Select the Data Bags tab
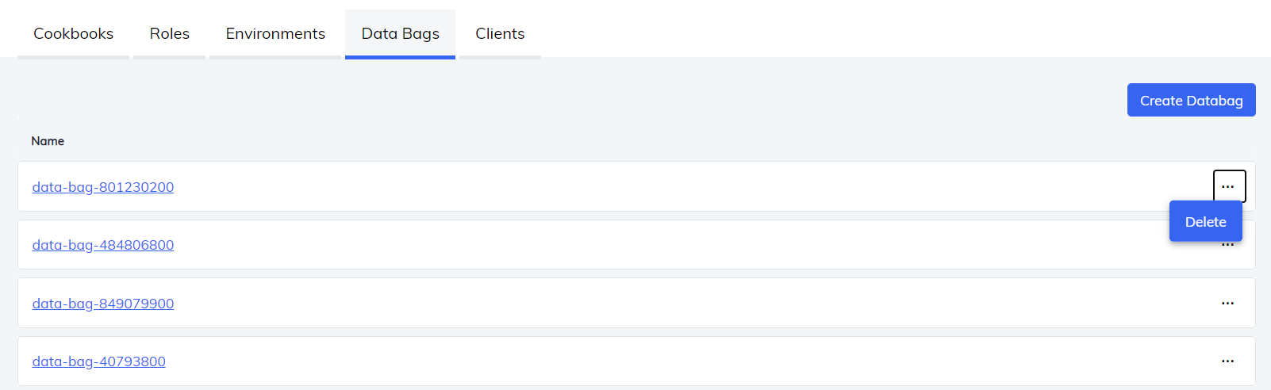Viewport: 1271px width, 390px height. (400, 33)
